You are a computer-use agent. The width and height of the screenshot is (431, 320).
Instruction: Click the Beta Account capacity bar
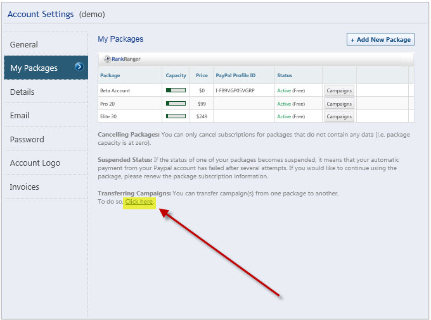(176, 91)
